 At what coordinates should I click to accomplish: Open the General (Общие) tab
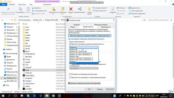click(73, 27)
